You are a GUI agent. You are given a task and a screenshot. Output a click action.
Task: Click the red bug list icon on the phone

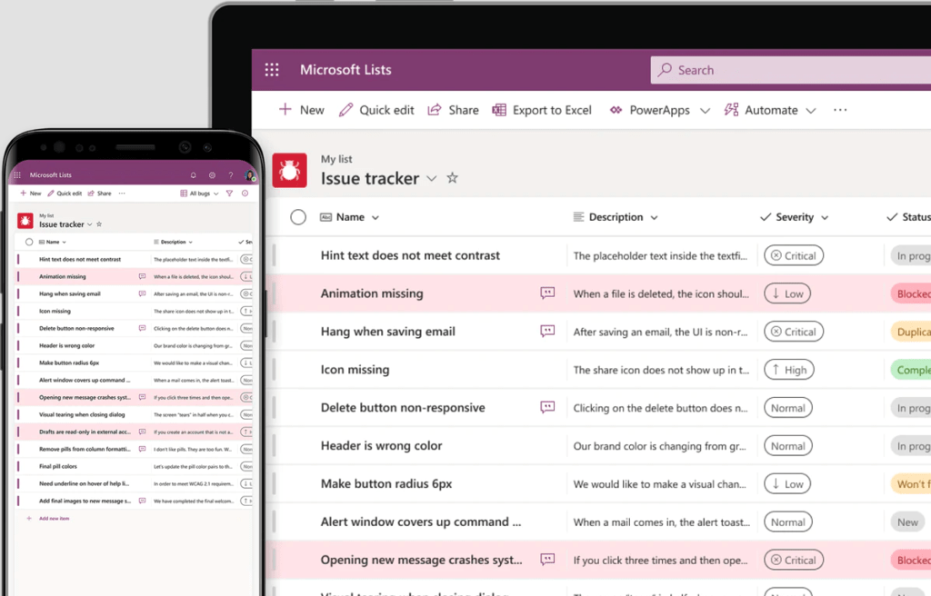[25, 221]
